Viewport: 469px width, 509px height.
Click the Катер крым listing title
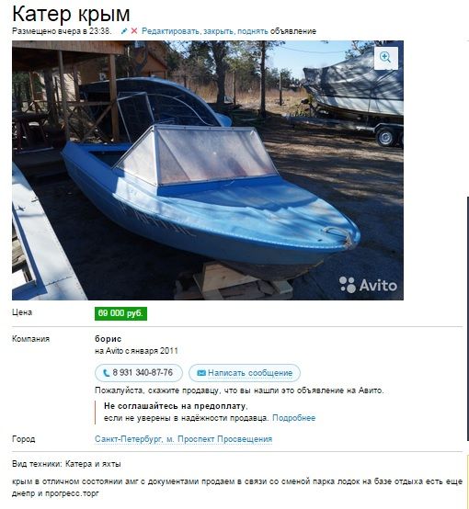(71, 14)
